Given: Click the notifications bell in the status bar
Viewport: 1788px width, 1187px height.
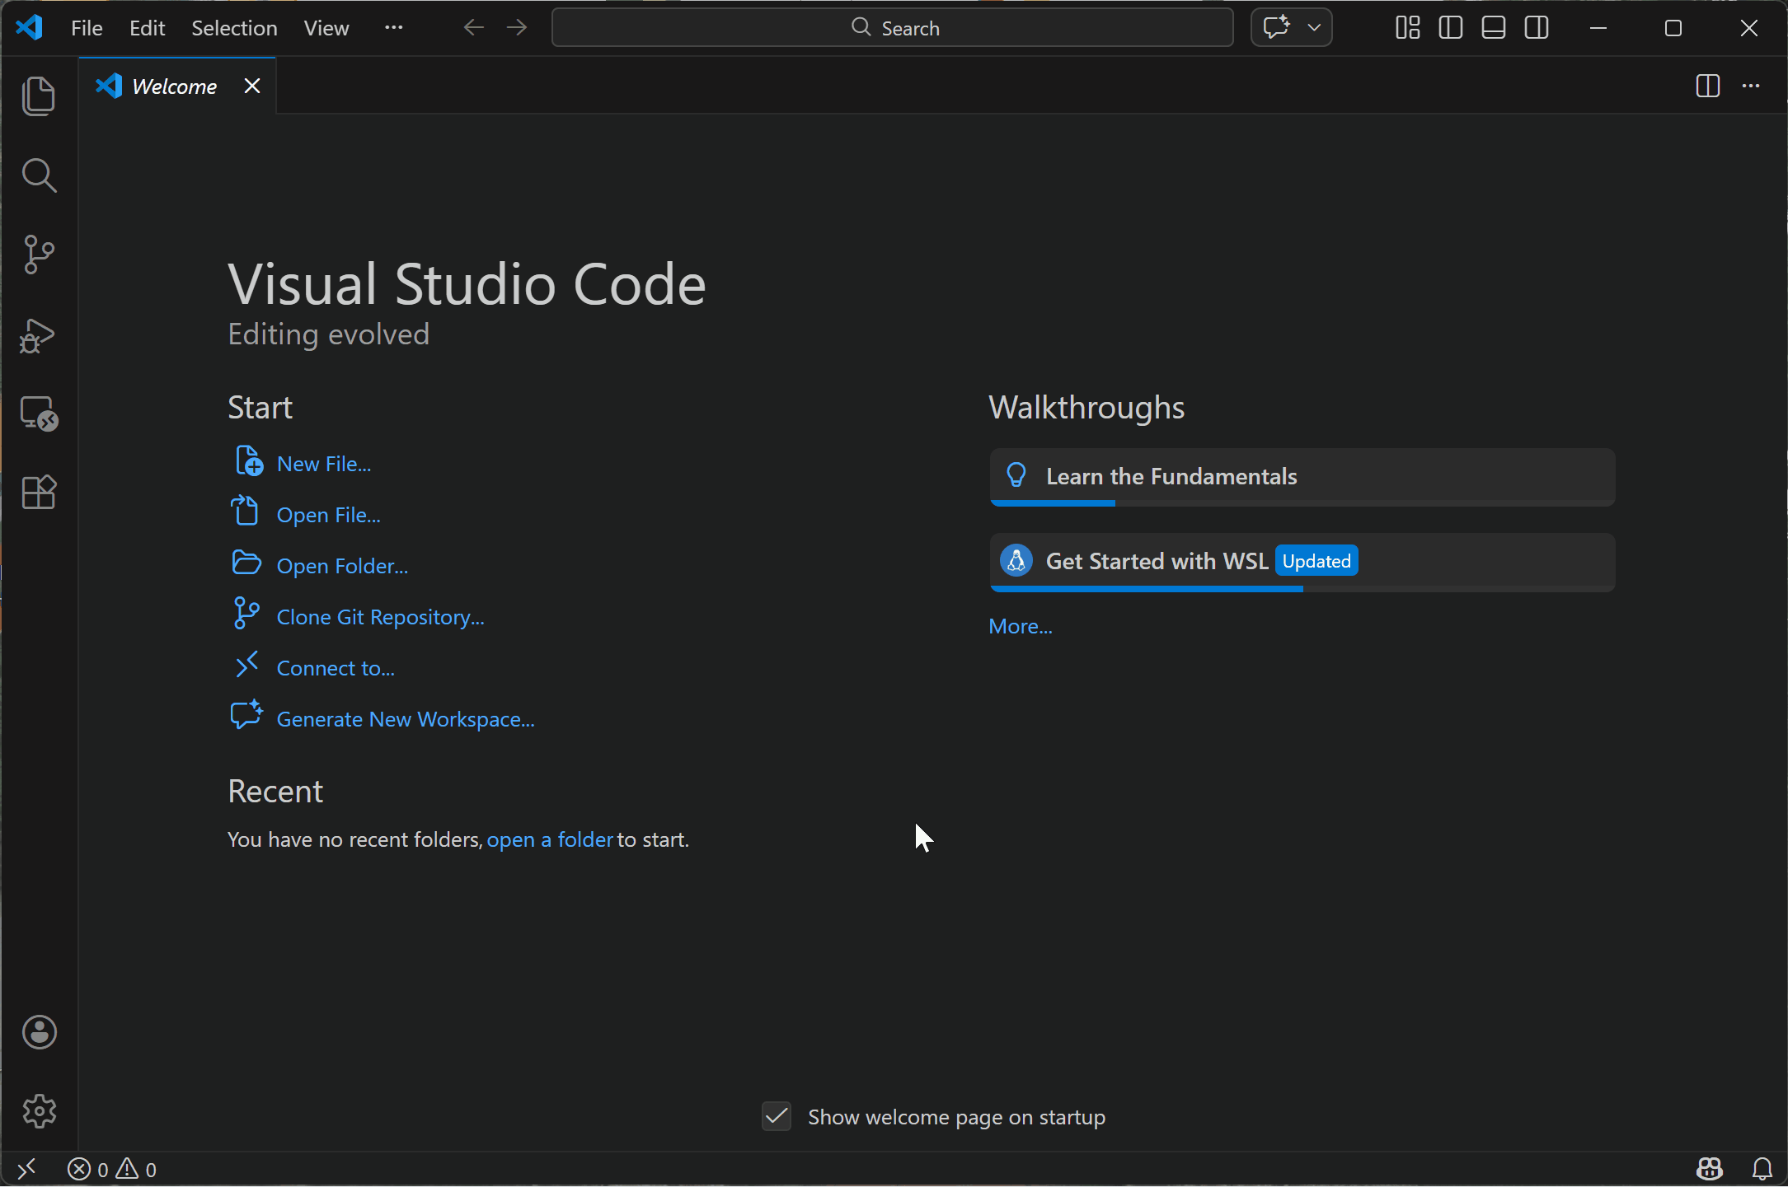Looking at the screenshot, I should 1762,1168.
